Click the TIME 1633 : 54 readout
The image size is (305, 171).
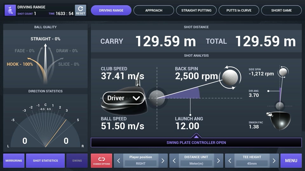pos(61,14)
